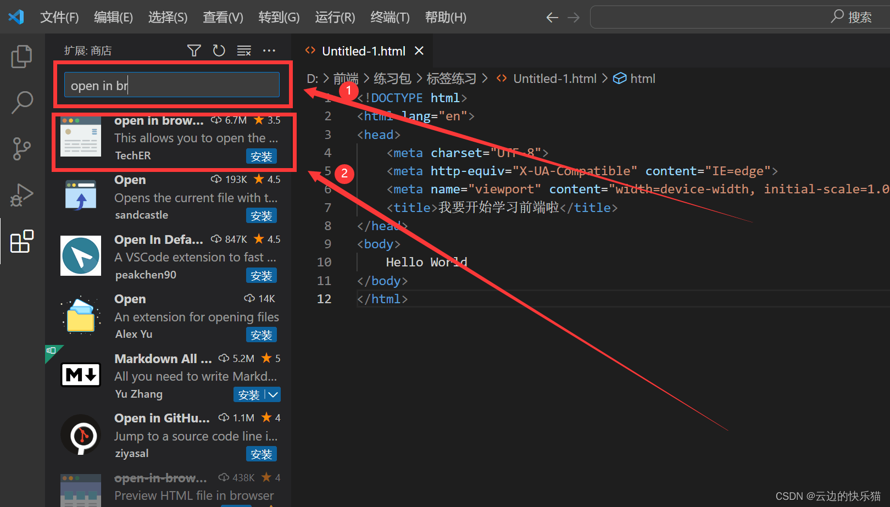
Task: Click the Markdown All in One icon
Action: point(81,375)
